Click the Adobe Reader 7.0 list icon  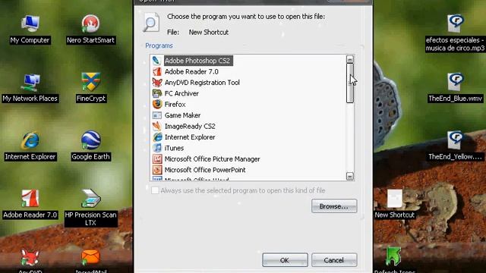(x=157, y=71)
